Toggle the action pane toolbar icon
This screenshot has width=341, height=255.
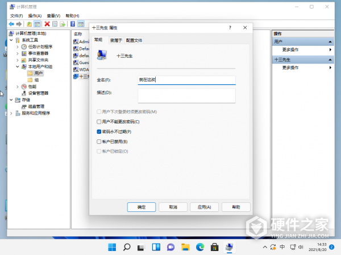point(81,24)
